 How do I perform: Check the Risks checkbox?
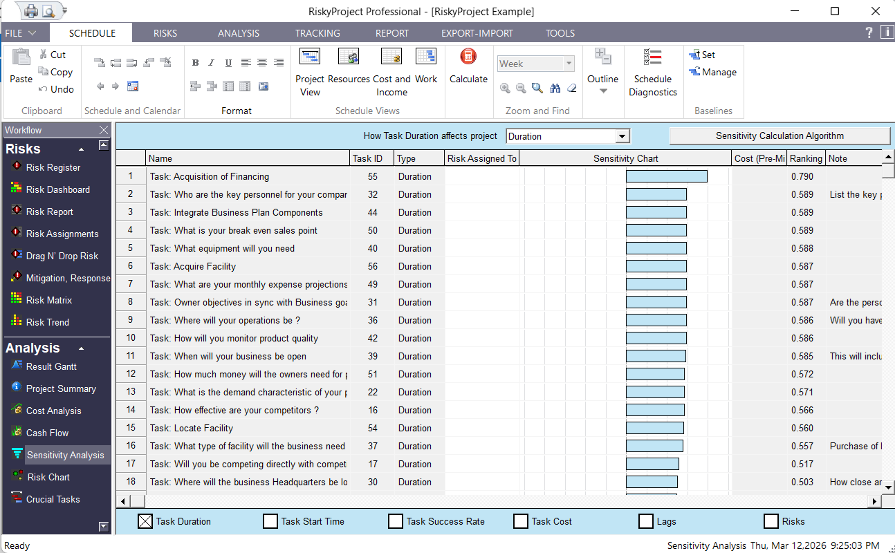point(771,521)
